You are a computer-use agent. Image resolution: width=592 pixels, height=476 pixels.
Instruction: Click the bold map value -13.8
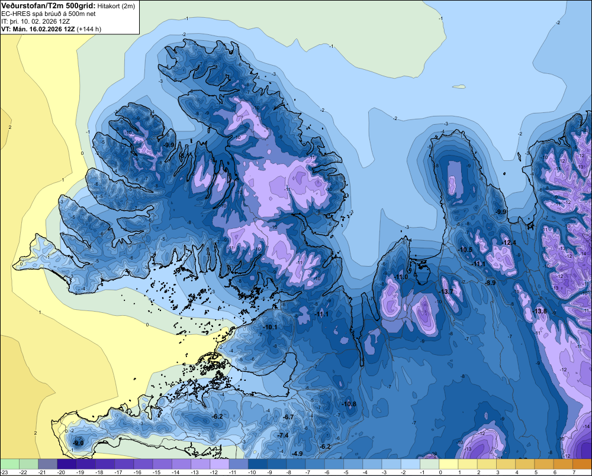540,311
